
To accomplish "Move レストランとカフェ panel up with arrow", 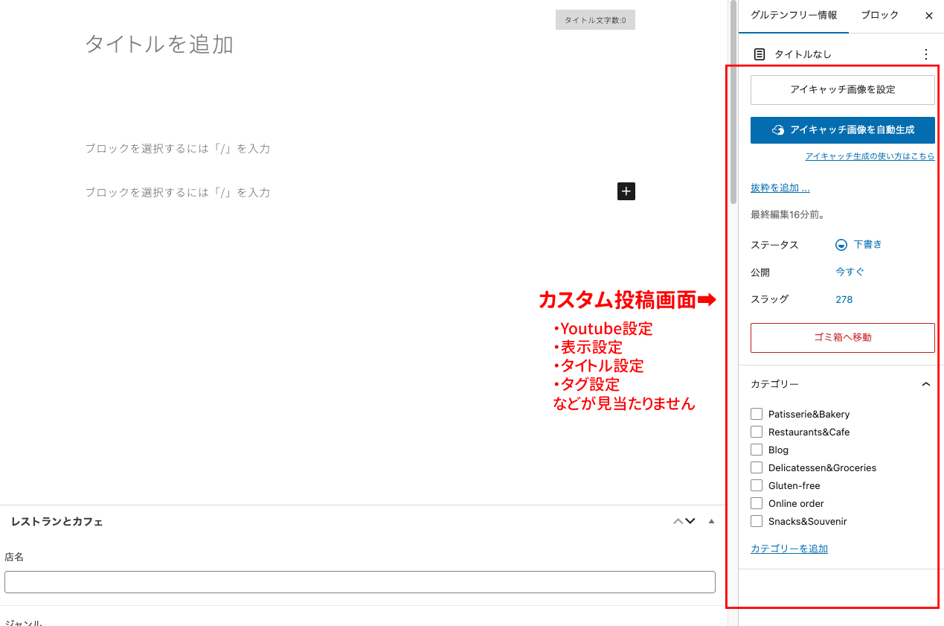I will (678, 522).
